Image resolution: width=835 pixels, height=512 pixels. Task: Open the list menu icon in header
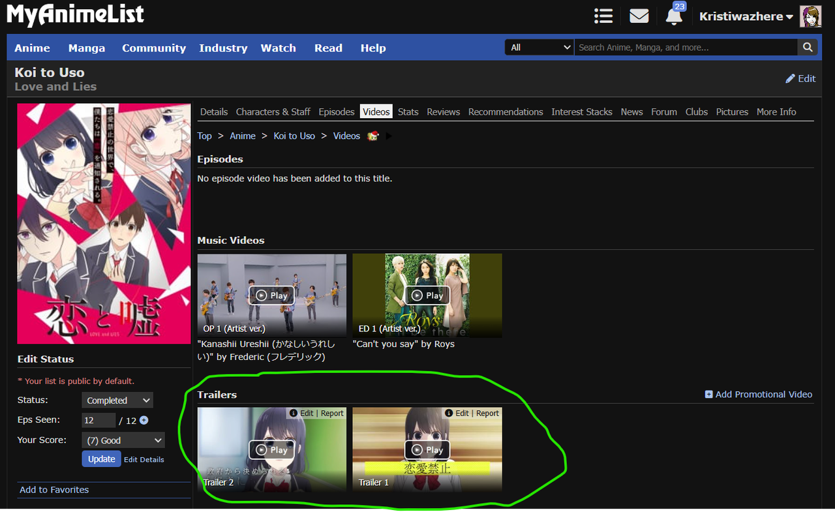click(603, 16)
